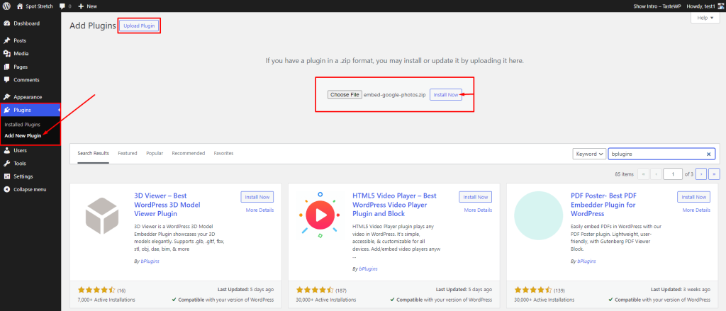Open the 3D Viewer plugin title link
The height and width of the screenshot is (311, 726).
(167, 205)
